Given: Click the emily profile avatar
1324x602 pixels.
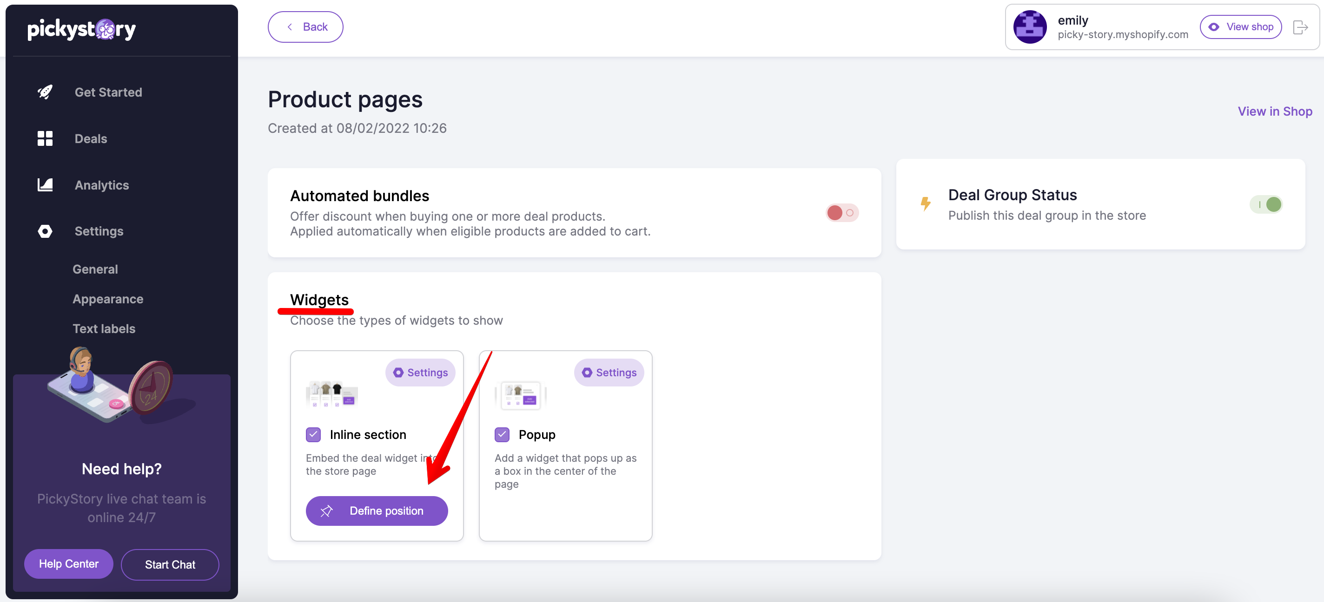Looking at the screenshot, I should (x=1029, y=27).
